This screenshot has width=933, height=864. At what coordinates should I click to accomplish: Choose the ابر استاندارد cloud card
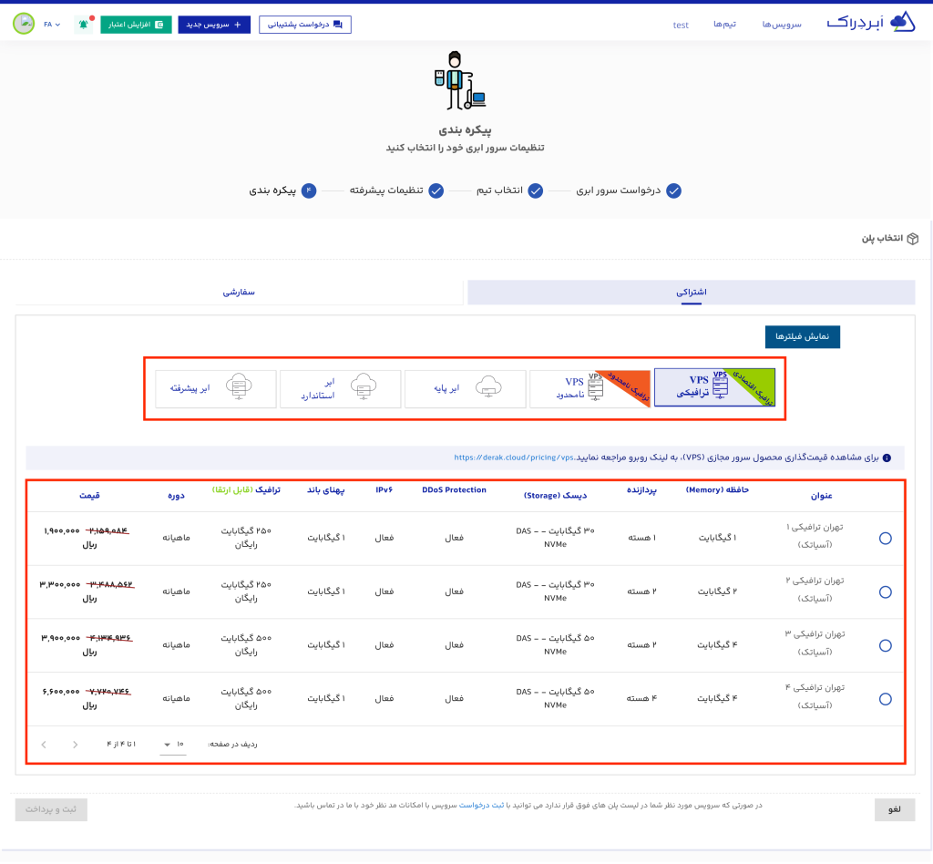pyautogui.click(x=340, y=388)
